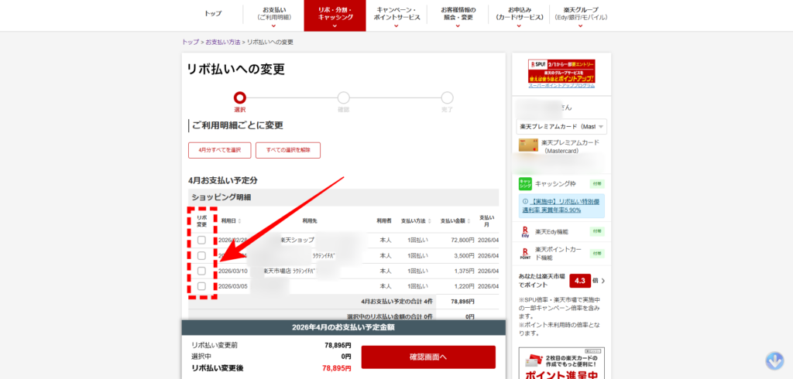Click the 楽天ポイントカード POINT icon
This screenshot has height=379, width=793.
pyautogui.click(x=525, y=252)
